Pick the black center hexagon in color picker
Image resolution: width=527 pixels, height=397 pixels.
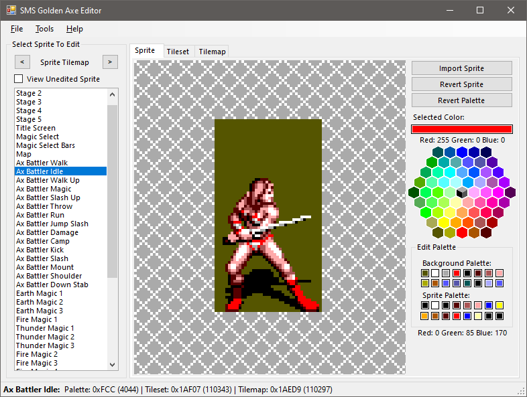pyautogui.click(x=462, y=192)
